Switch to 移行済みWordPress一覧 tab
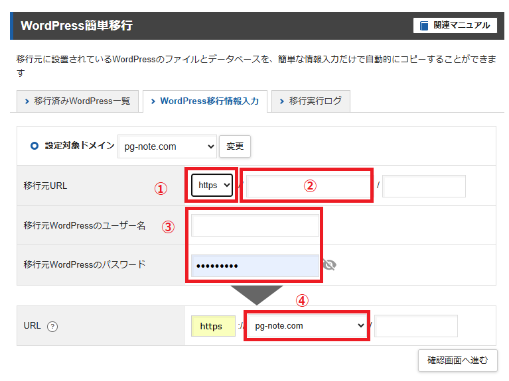This screenshot has width=509, height=381. tap(78, 101)
